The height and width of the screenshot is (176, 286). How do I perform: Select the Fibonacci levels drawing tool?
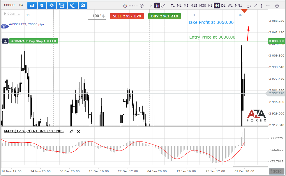click(249, 6)
